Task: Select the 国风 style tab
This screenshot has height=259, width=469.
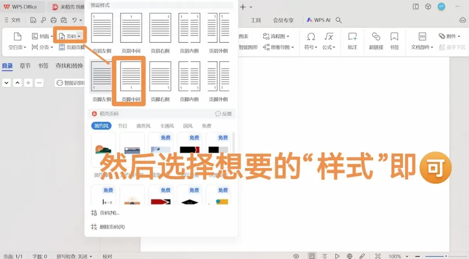Action: pos(188,126)
